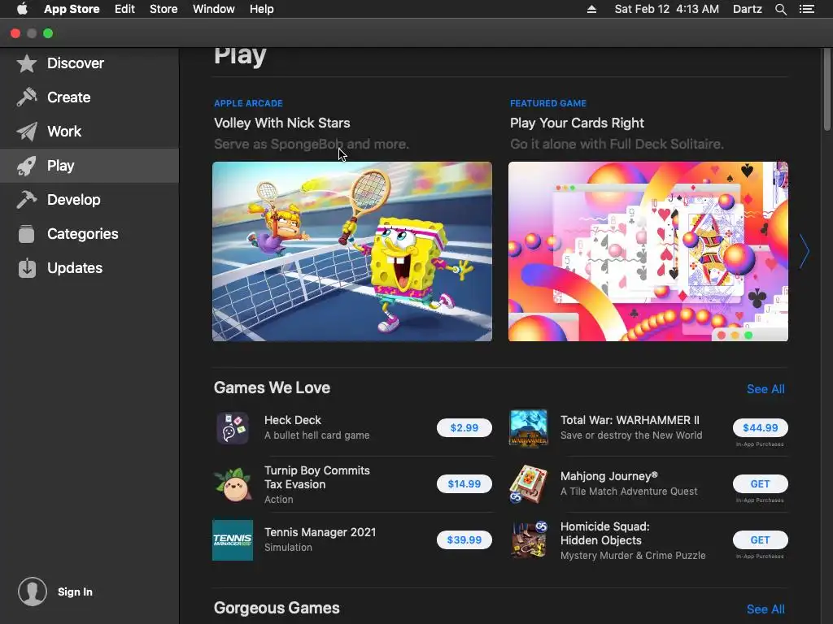The width and height of the screenshot is (833, 624).
Task: Click Mahjong Journey title text
Action: pos(609,476)
